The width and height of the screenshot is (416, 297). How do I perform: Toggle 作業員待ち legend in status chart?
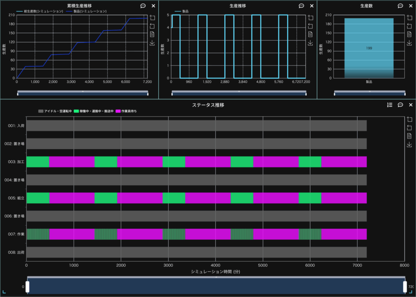coord(126,111)
